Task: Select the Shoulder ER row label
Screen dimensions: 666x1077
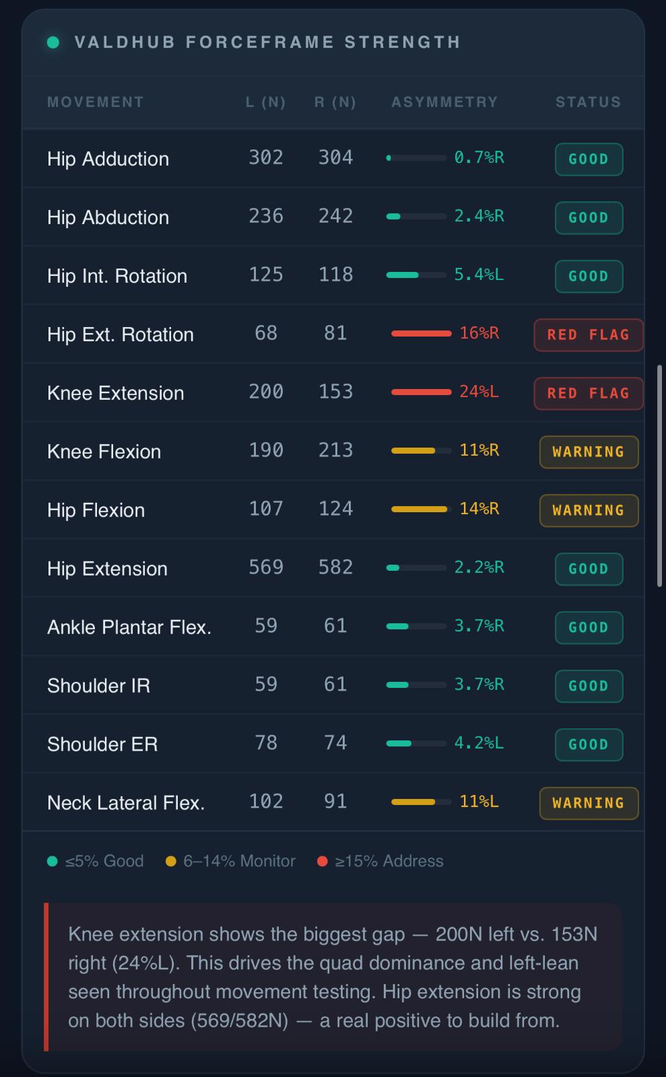Action: [x=102, y=744]
